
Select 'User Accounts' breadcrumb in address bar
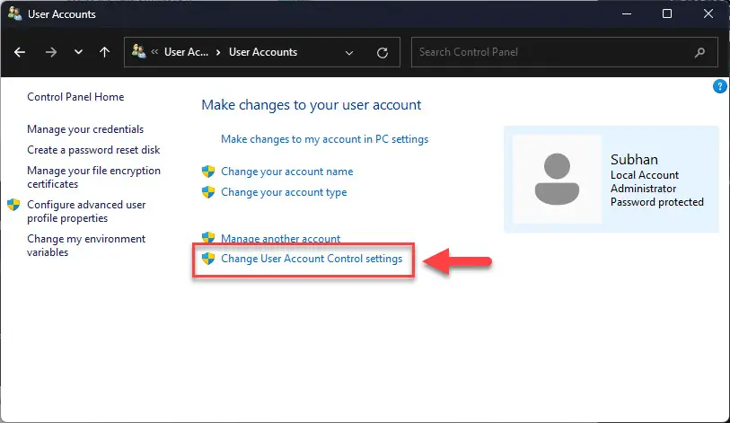[x=263, y=52]
